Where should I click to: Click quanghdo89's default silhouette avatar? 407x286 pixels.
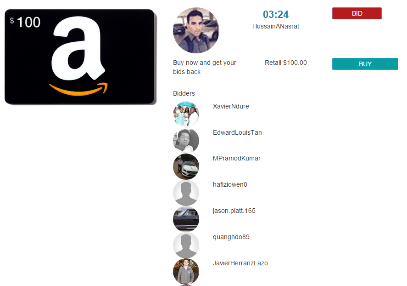(x=186, y=245)
